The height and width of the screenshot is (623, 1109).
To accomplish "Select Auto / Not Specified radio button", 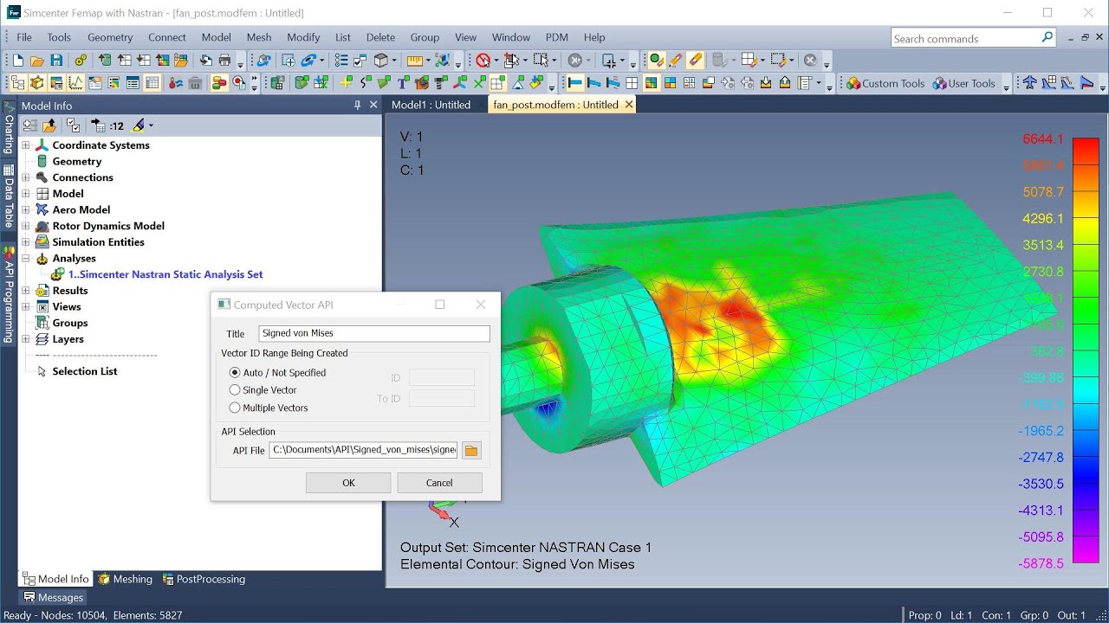I will (x=234, y=372).
